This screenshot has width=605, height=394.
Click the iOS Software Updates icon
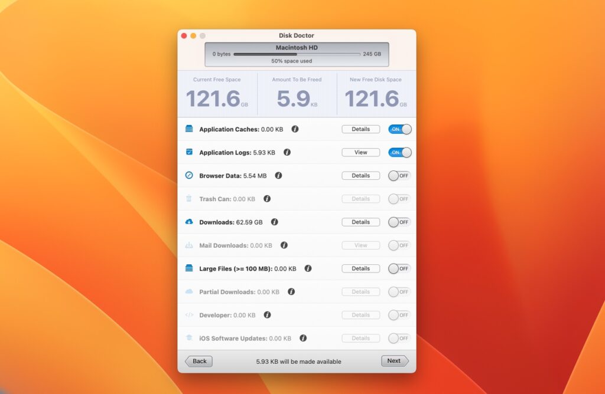pyautogui.click(x=190, y=338)
